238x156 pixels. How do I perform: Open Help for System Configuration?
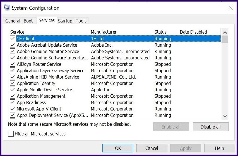[220, 148]
